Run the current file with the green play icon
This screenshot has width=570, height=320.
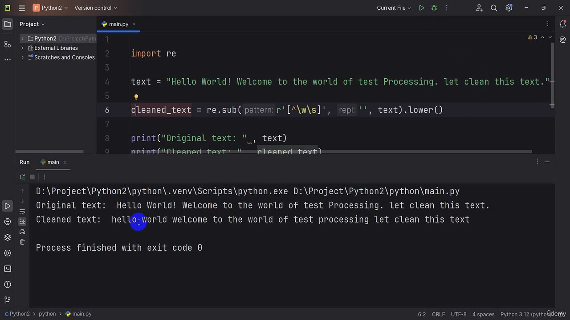pos(421,8)
